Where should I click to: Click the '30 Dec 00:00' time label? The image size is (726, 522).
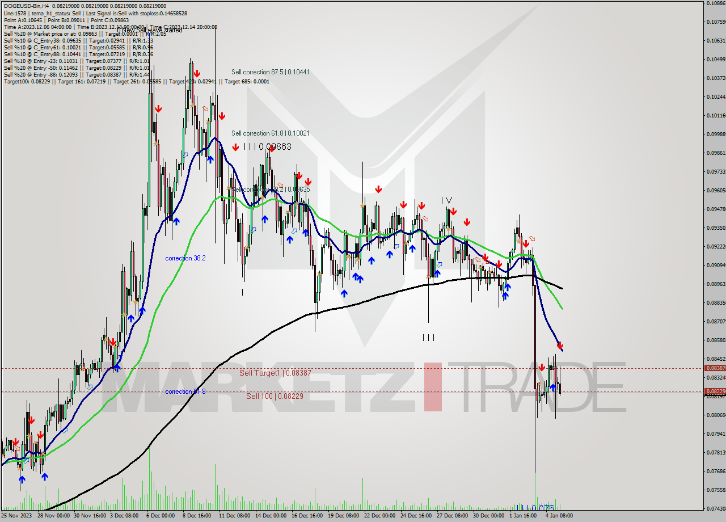coord(488,516)
